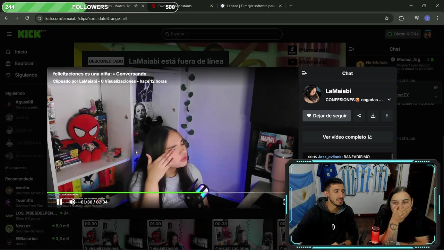Viewport: 444px width, 250px height.
Task: Go to Inicio in sidebar
Action: tap(21, 52)
